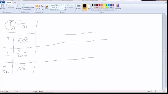The height and width of the screenshot is (94, 168).
Task: Switch to the Вид ribbon tab
Action: (15, 2)
